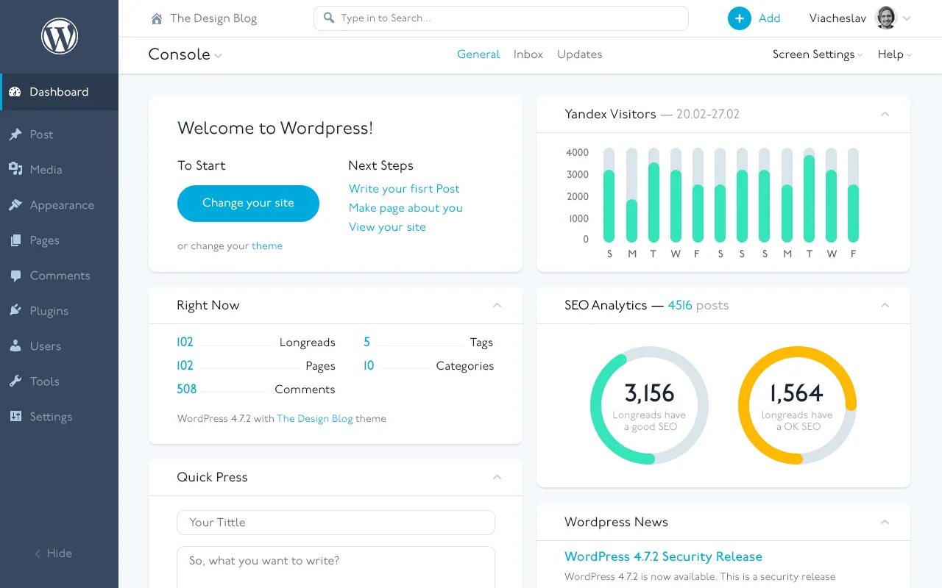Click the View your site link
The width and height of the screenshot is (942, 588).
pos(387,227)
